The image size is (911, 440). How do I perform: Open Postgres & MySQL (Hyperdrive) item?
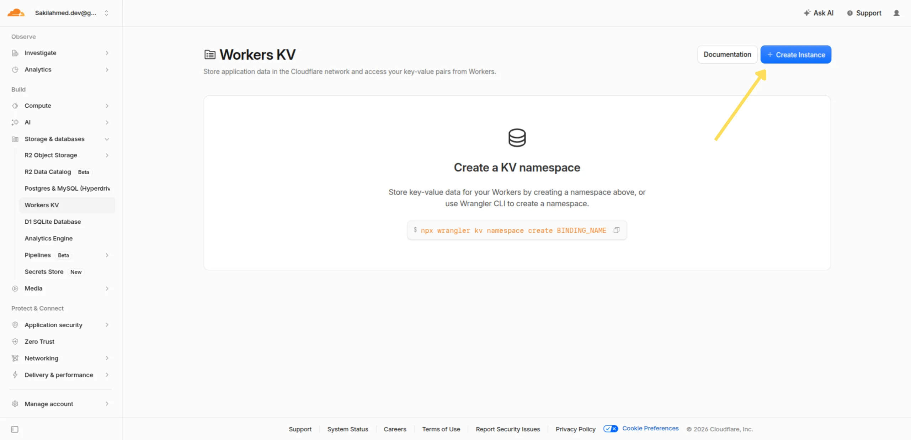[67, 189]
